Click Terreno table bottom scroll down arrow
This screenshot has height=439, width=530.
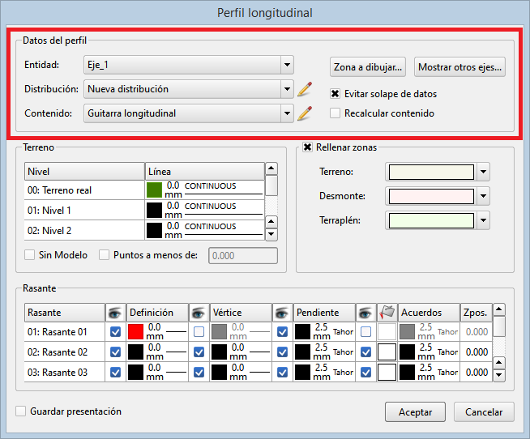pyautogui.click(x=271, y=234)
